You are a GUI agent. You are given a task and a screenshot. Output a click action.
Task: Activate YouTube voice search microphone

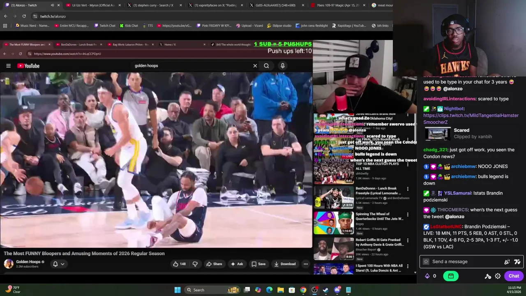click(282, 66)
